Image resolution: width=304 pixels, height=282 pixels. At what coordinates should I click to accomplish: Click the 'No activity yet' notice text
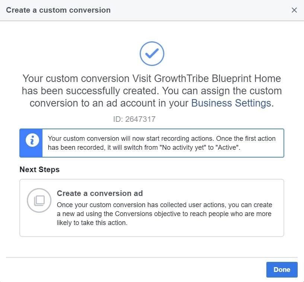click(x=162, y=143)
